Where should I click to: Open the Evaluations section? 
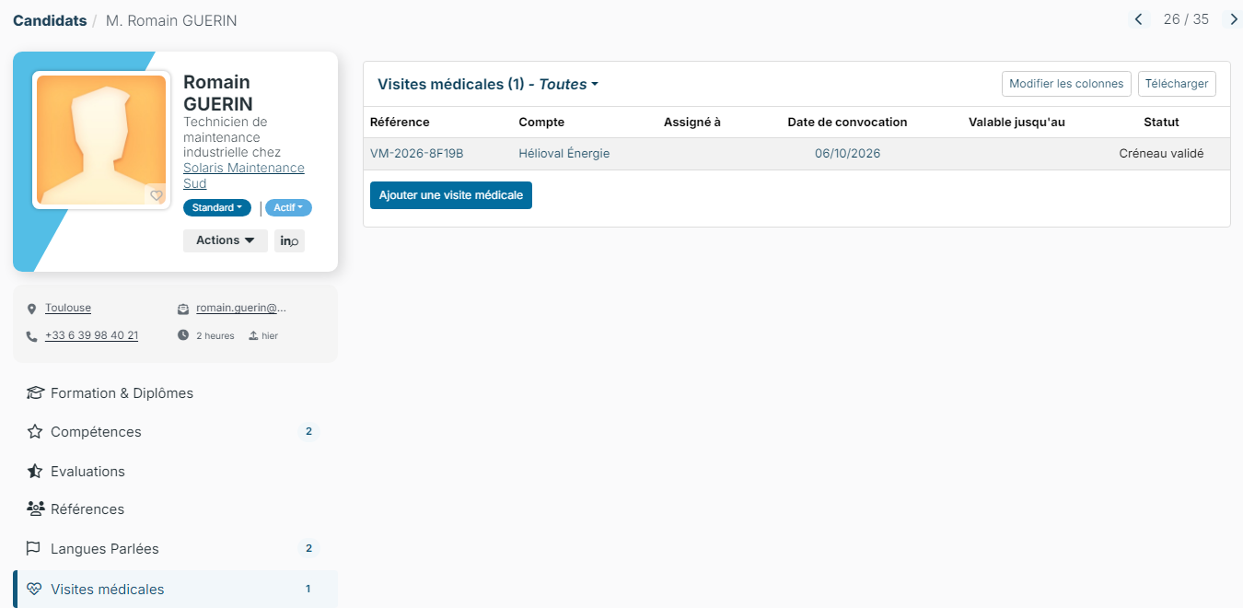click(x=175, y=471)
